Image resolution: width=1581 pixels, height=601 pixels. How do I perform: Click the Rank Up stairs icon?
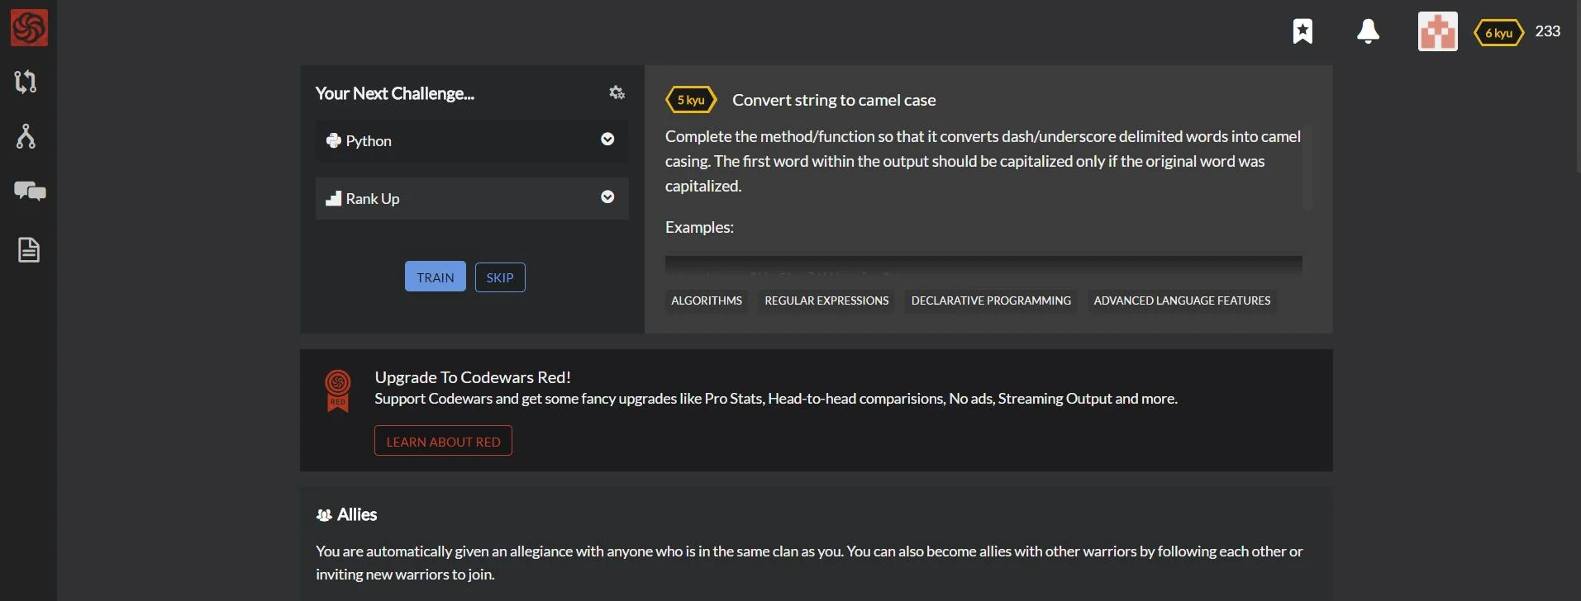point(333,198)
